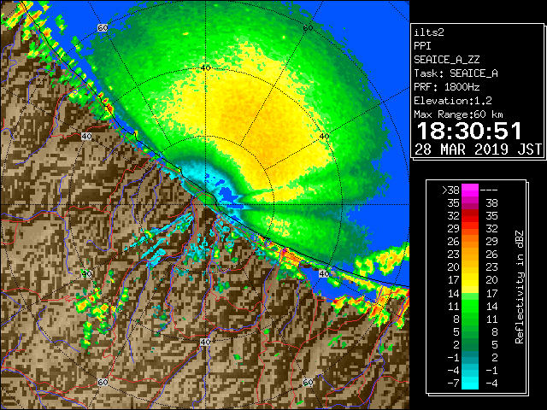Click the 60 km ring label at southeast
The height and width of the screenshot is (410, 547).
[x=308, y=382]
